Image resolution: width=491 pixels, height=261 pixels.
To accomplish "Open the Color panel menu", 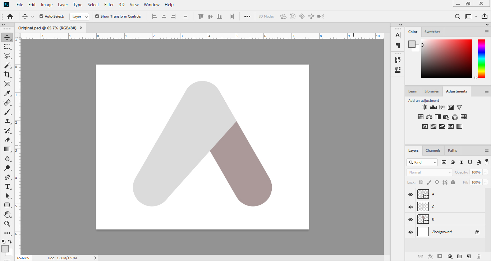I will (x=487, y=32).
